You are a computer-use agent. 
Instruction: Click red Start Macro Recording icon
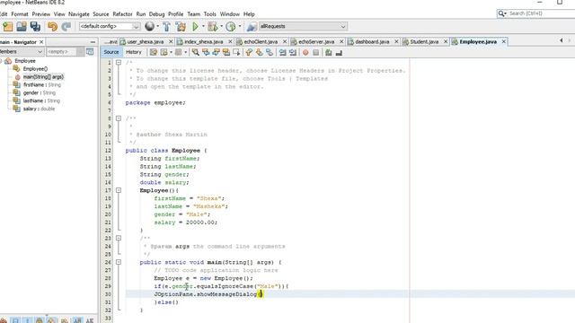point(305,53)
